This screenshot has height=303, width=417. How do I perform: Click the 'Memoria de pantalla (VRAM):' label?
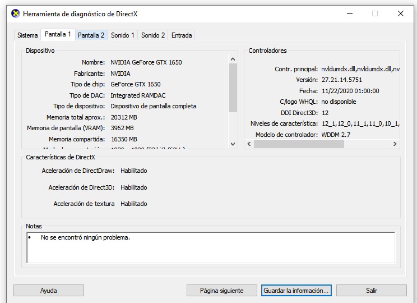66,128
